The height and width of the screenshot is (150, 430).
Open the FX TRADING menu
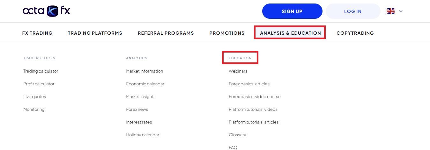point(37,33)
